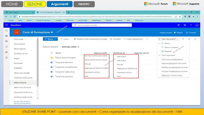Open the Tutti i documenti view switcher

click(169, 39)
